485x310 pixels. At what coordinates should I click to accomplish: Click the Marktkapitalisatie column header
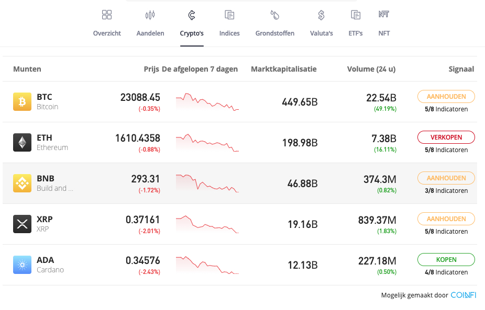click(x=284, y=69)
